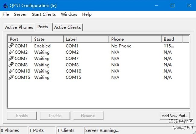
Task: Open the Start Clients menu
Action: (x=44, y=14)
